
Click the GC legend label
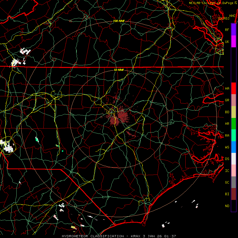[227, 182]
